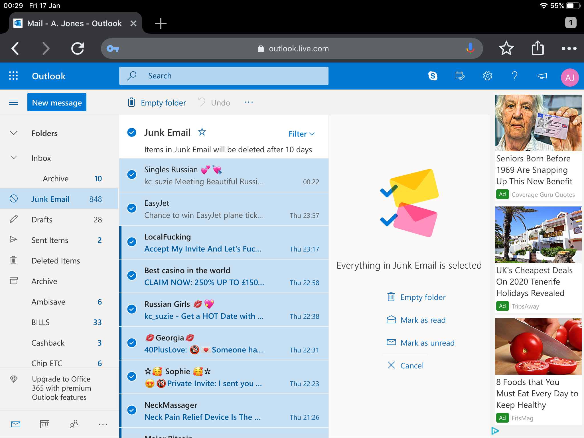584x438 pixels.
Task: Click Mark as read
Action: [416, 320]
